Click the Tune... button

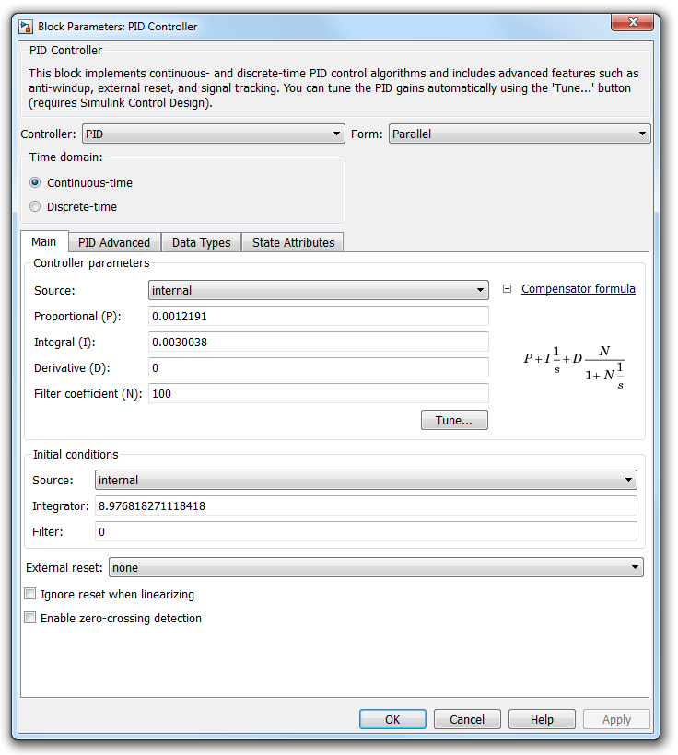(454, 420)
